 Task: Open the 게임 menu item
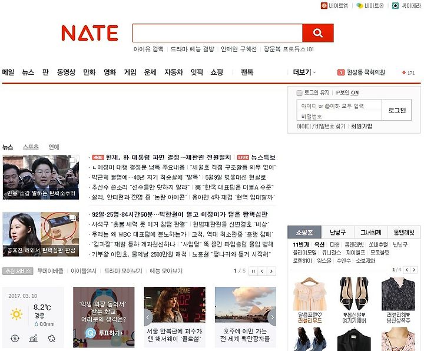click(x=130, y=72)
